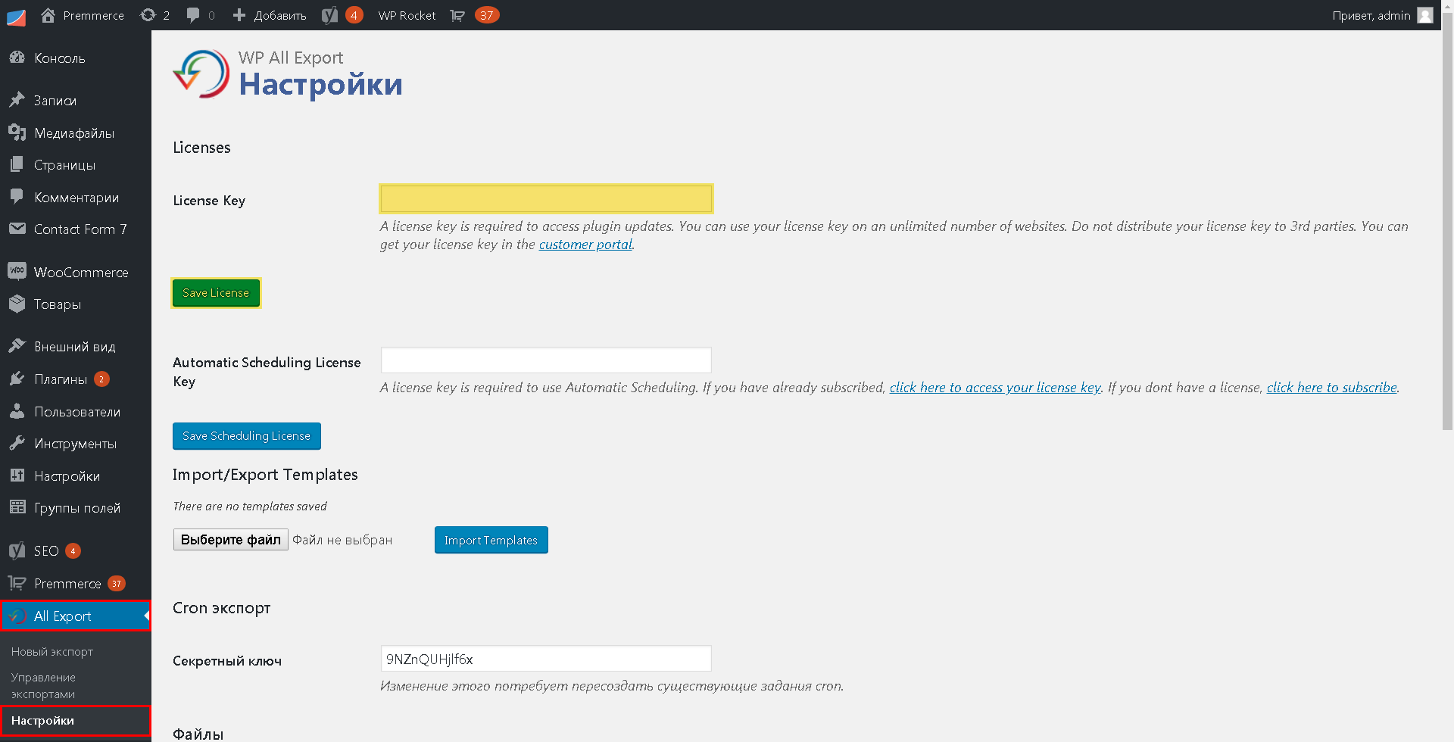Open the updates icon showing 2

(x=148, y=15)
